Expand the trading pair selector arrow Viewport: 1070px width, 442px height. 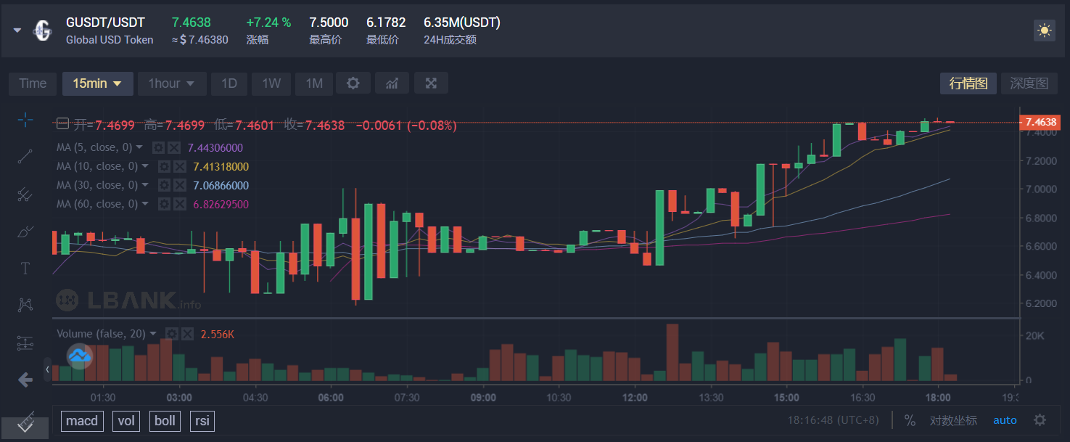(17, 30)
